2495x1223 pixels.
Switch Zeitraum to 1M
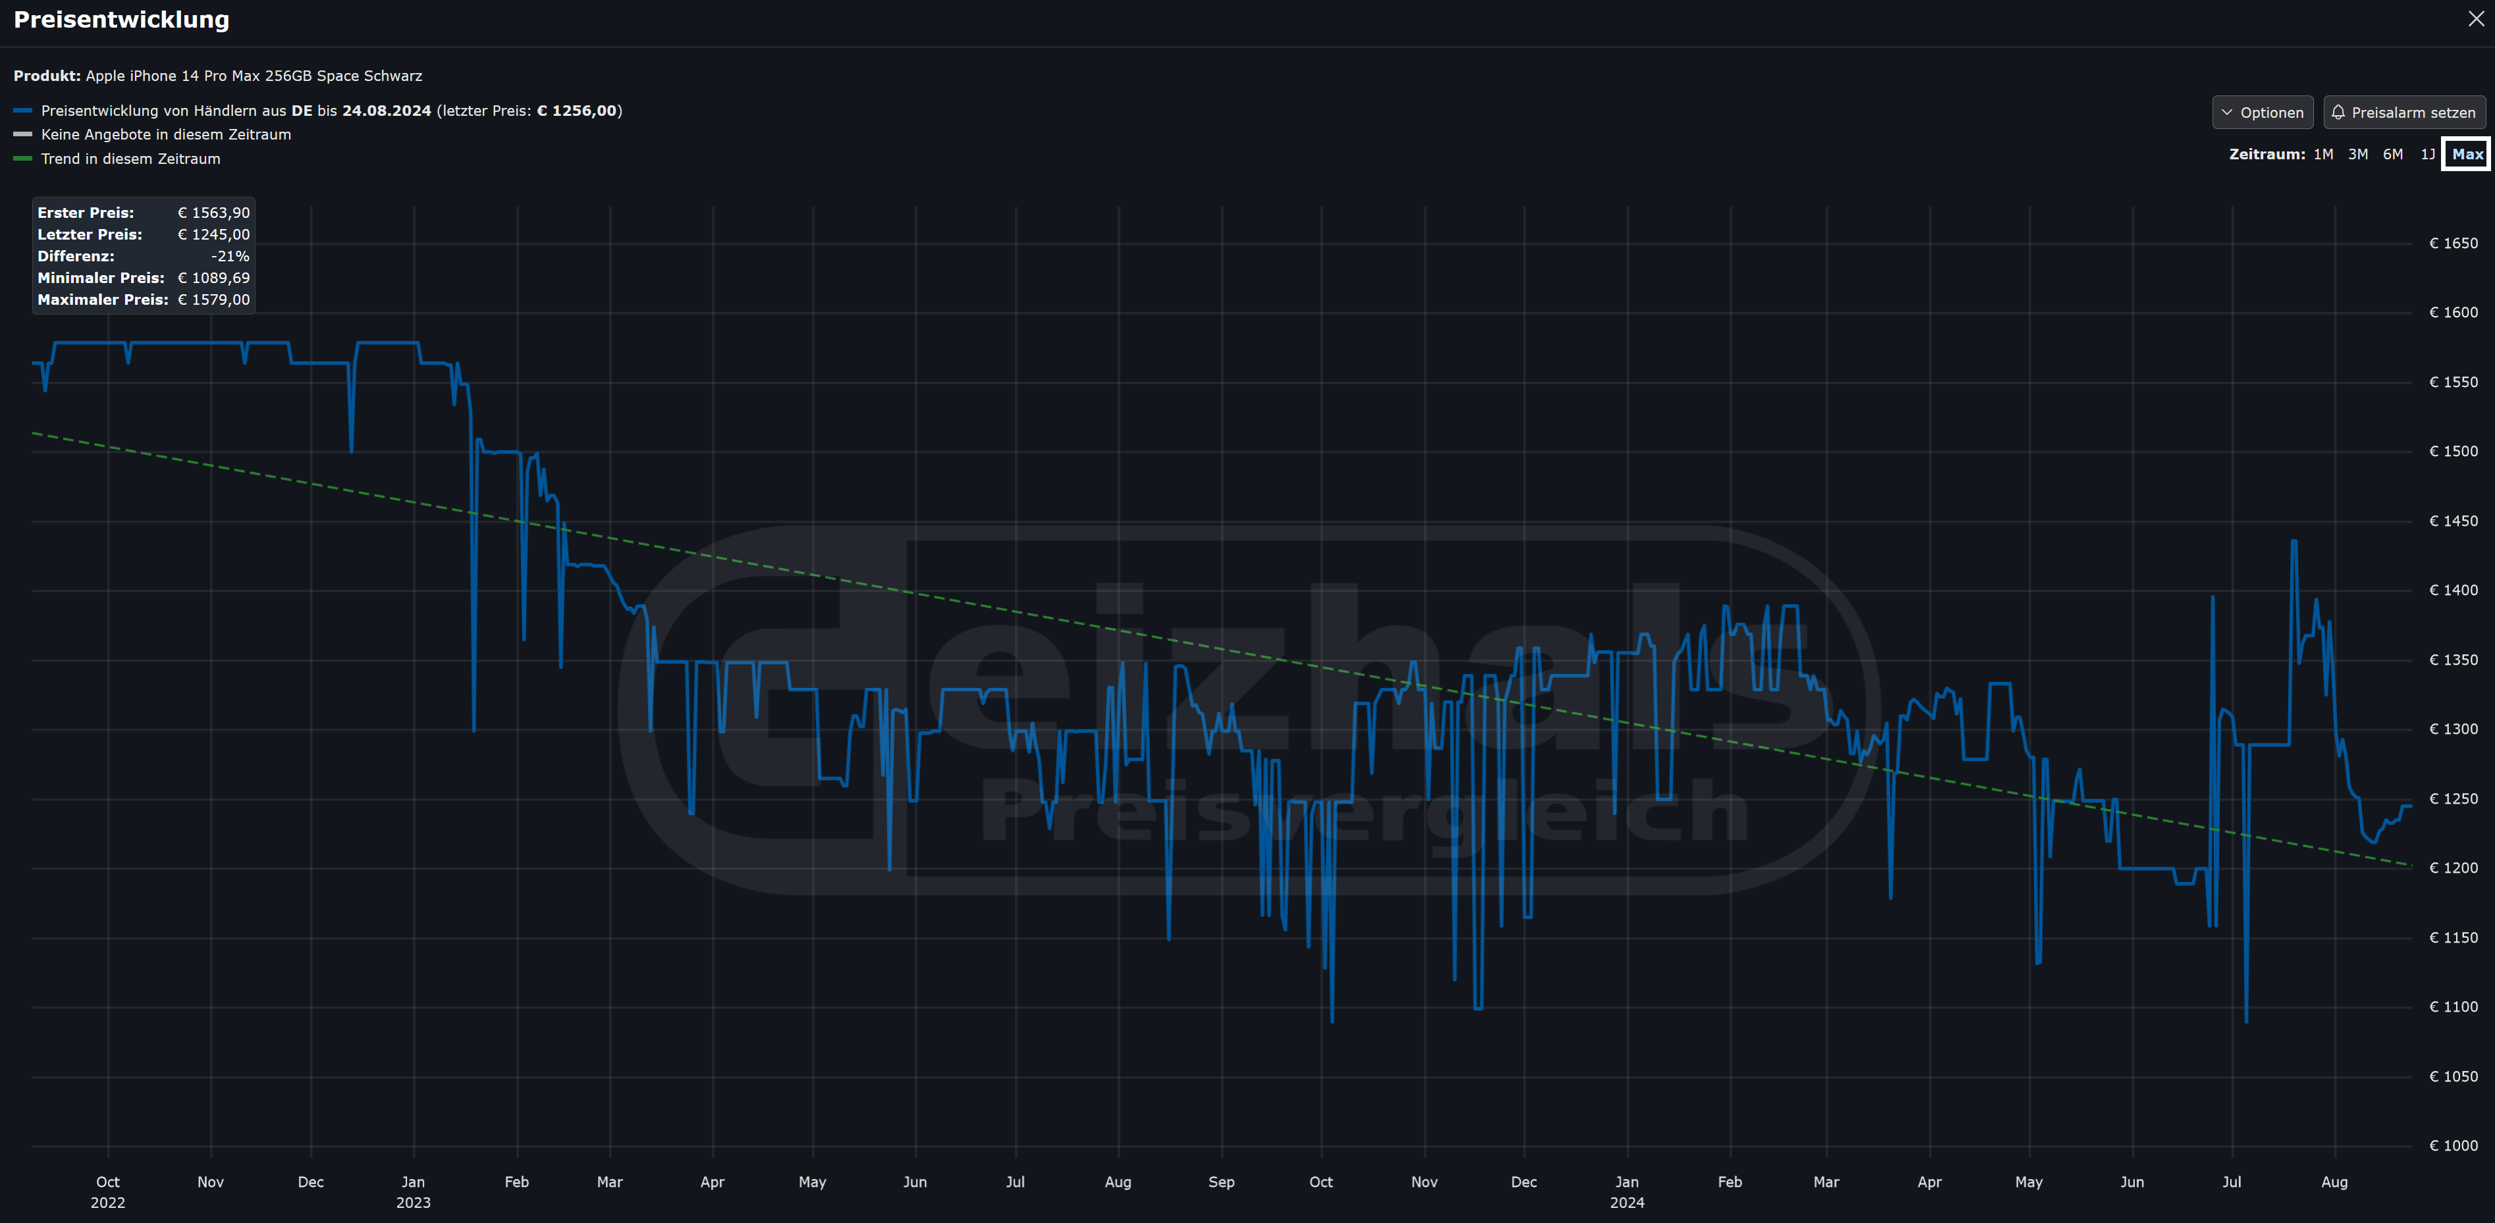[x=2322, y=154]
